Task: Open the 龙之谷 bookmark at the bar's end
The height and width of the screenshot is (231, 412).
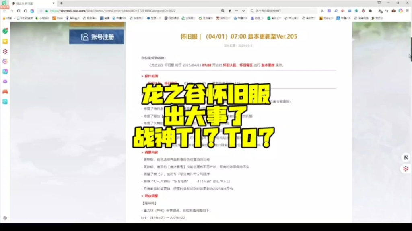Action: [x=377, y=18]
